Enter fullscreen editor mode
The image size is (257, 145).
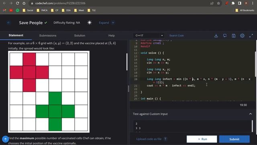click(x=251, y=35)
